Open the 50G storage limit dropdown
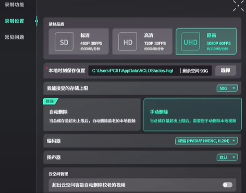Image resolution: width=246 pixels, height=193 pixels. coord(227,88)
